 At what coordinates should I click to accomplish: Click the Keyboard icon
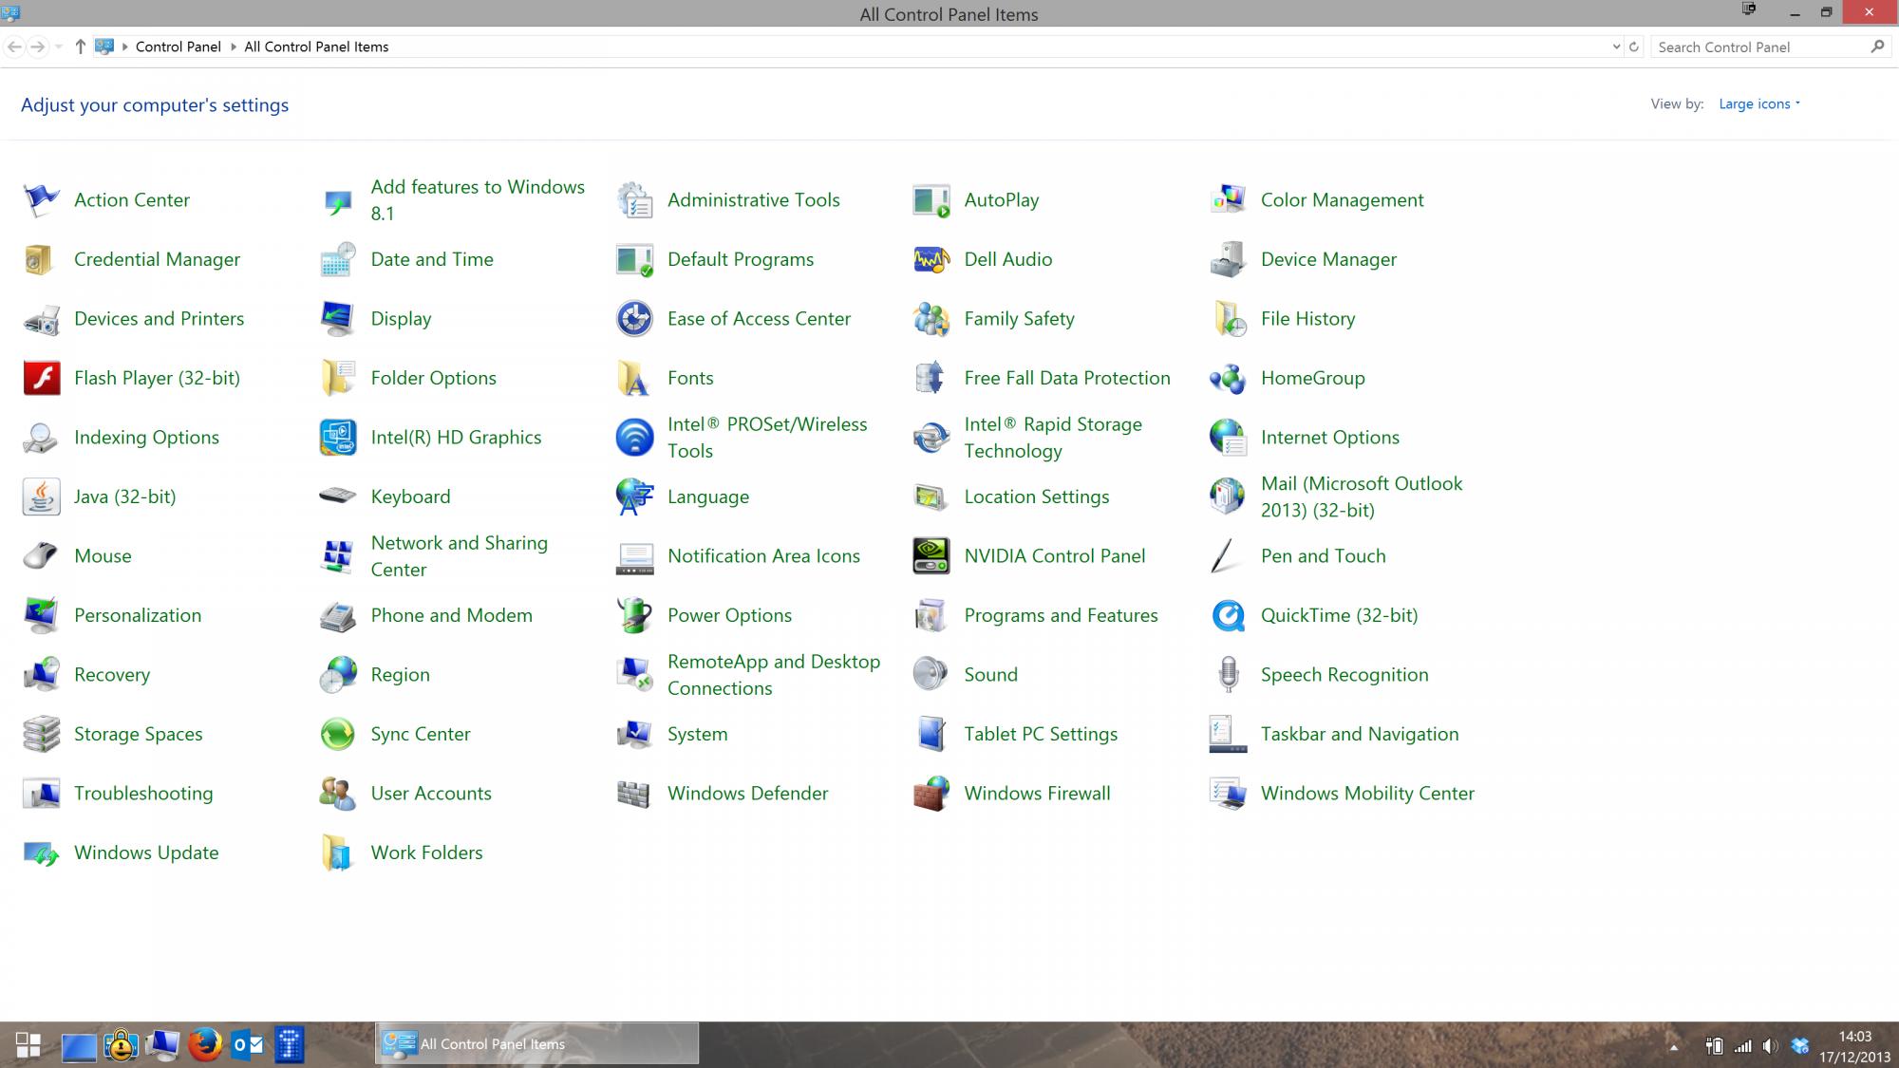point(338,497)
